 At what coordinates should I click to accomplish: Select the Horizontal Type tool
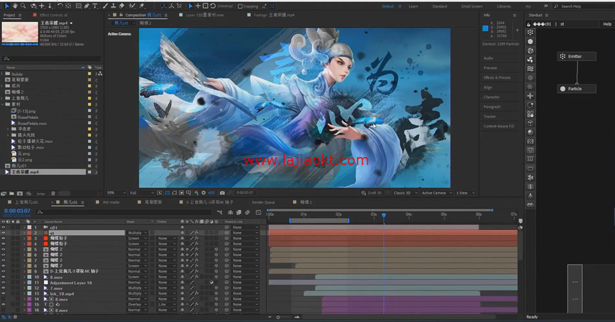point(95,6)
